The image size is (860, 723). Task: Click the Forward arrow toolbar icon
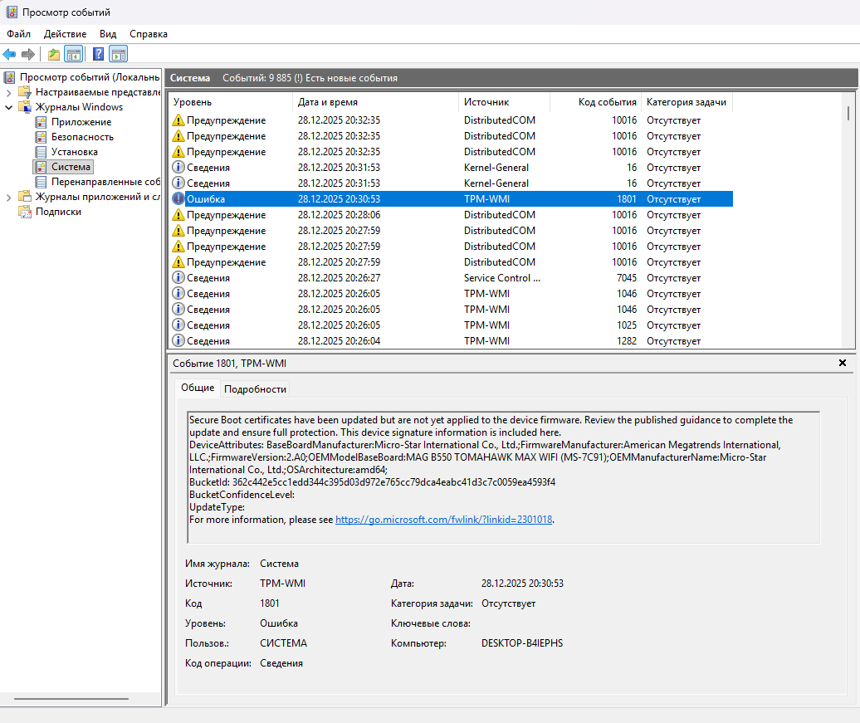pos(28,54)
